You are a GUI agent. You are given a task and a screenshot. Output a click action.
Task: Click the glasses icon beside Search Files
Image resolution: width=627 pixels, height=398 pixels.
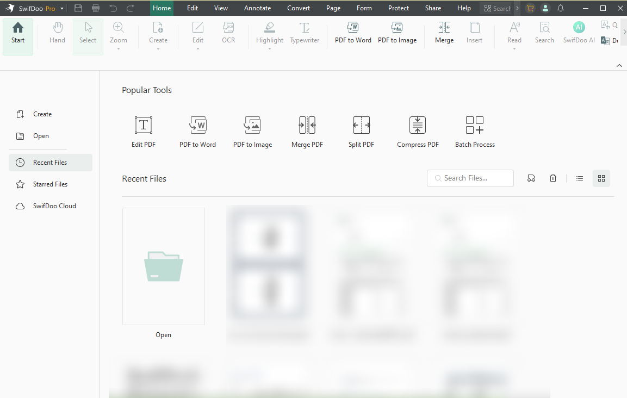531,178
